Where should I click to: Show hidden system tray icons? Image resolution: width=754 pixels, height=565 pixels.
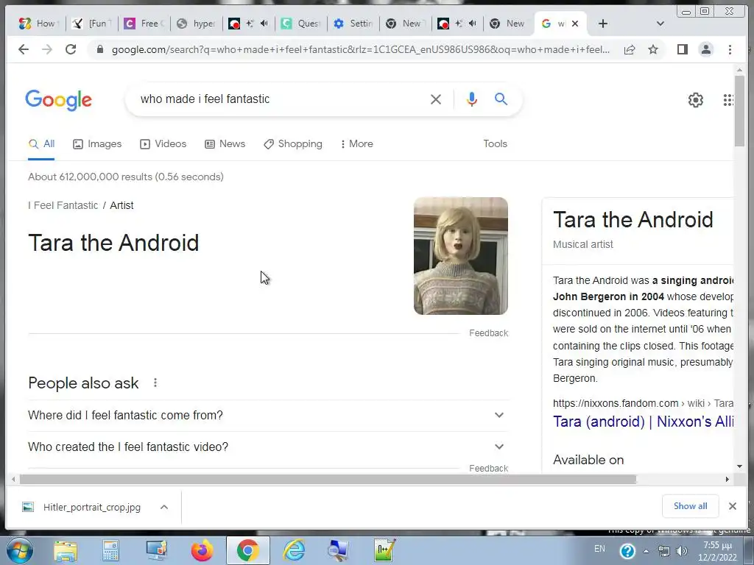pos(646,552)
